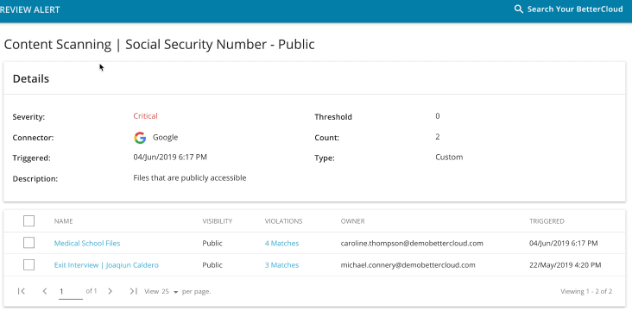632x310 pixels.
Task: Check the Exit Interview row checkbox
Action: (29, 265)
